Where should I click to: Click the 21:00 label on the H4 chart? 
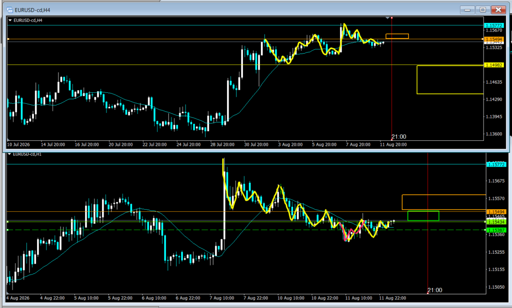pos(398,137)
